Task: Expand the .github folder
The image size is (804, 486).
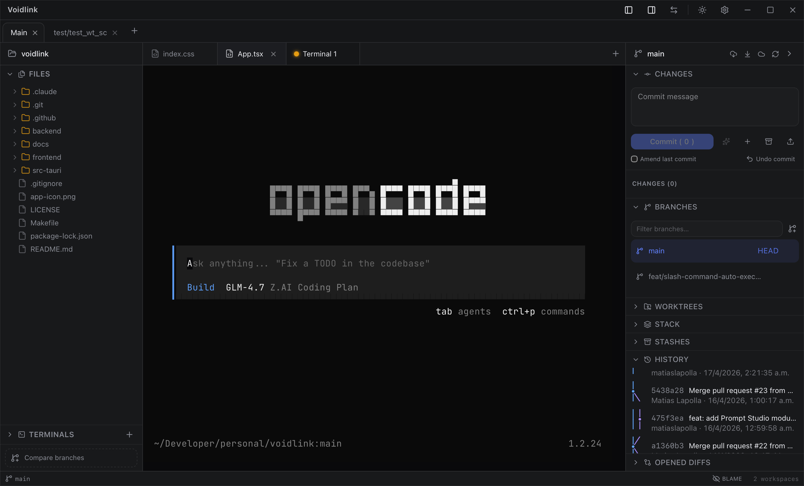Action: click(x=15, y=118)
